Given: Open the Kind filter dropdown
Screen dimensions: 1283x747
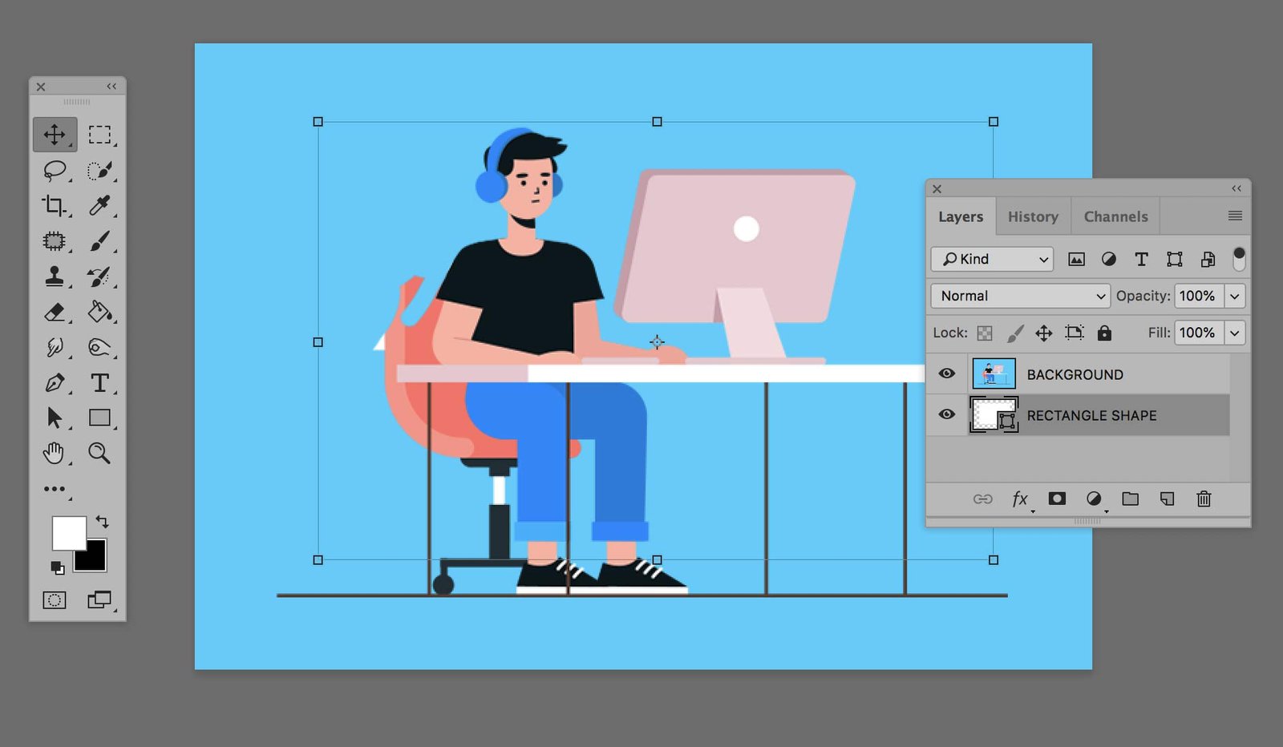Looking at the screenshot, I should click(991, 259).
